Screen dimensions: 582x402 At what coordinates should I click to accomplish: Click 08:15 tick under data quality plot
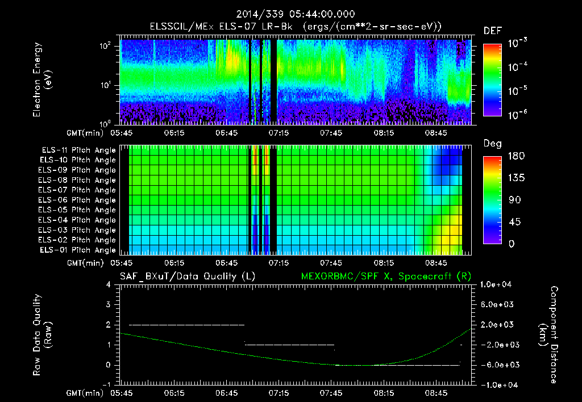click(x=384, y=393)
